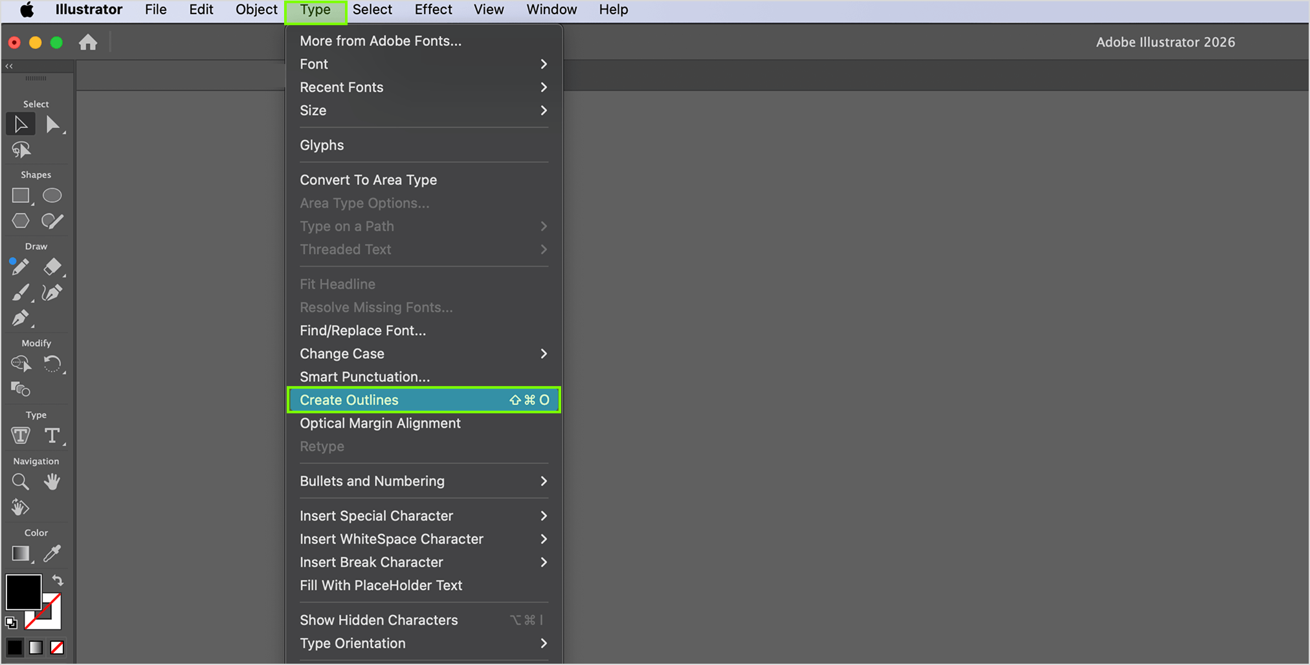Expand Bullets and Numbering submenu
Image resolution: width=1310 pixels, height=665 pixels.
[x=424, y=481]
